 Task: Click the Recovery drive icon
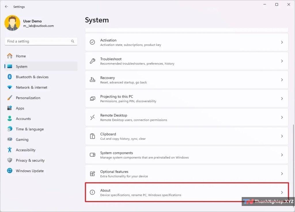[92, 80]
